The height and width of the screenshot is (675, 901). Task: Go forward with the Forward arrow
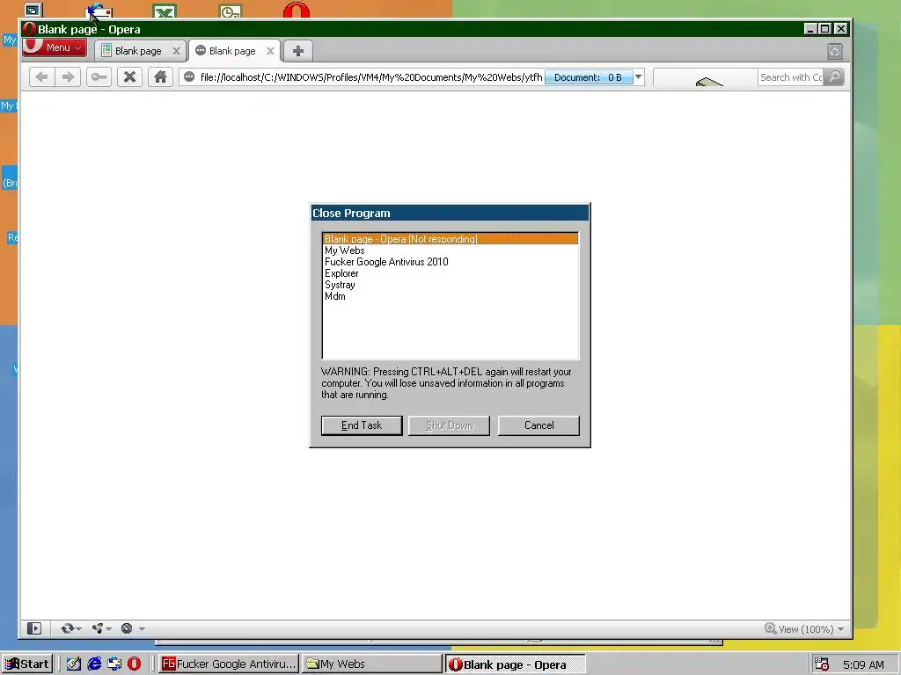68,77
